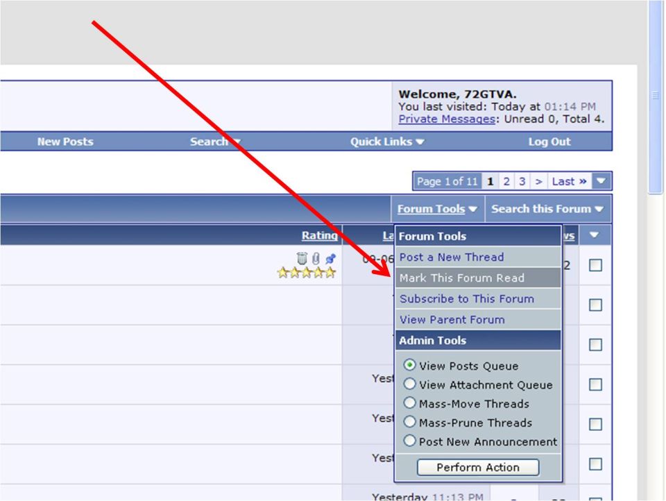Viewport: 666px width, 501px height.
Task: Select Post New Announcement radio option
Action: click(409, 441)
